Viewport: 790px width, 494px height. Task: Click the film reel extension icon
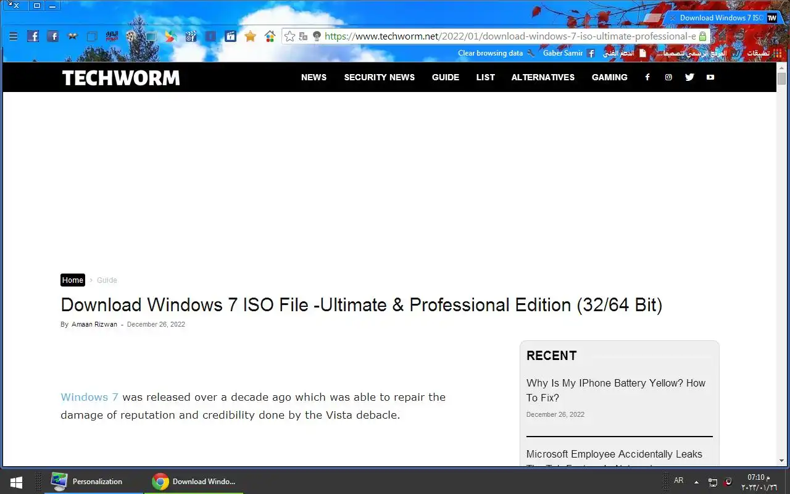coord(131,36)
